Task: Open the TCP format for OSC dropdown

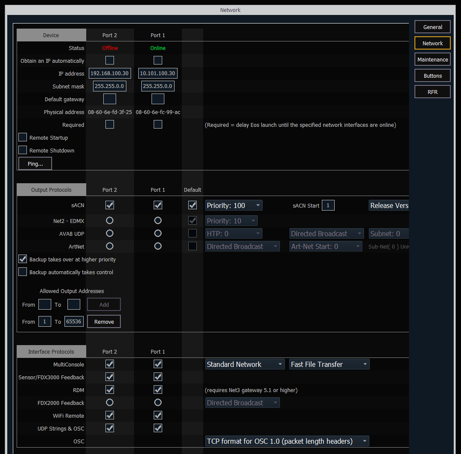Action: point(287,441)
